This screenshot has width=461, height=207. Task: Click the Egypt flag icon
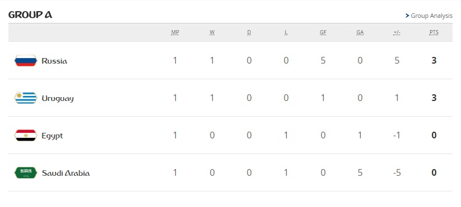[26, 136]
